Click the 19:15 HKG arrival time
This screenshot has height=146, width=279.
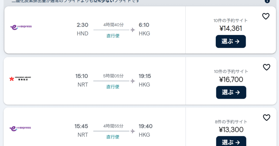click(x=145, y=76)
